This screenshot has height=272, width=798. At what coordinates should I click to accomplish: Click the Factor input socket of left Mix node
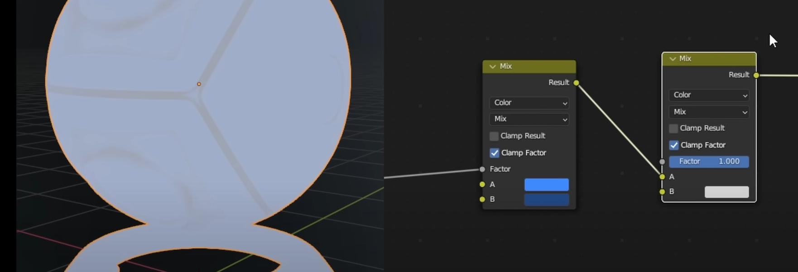click(482, 169)
